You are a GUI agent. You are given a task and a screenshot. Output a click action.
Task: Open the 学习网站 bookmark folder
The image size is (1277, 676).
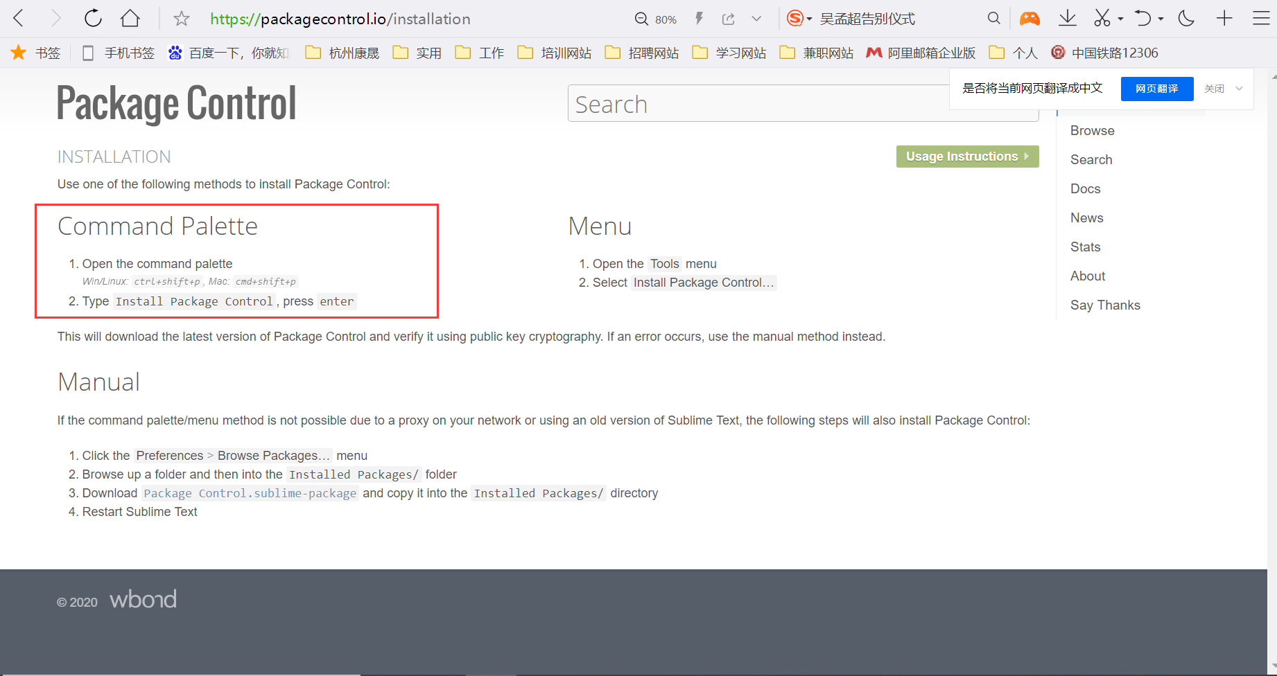click(729, 53)
